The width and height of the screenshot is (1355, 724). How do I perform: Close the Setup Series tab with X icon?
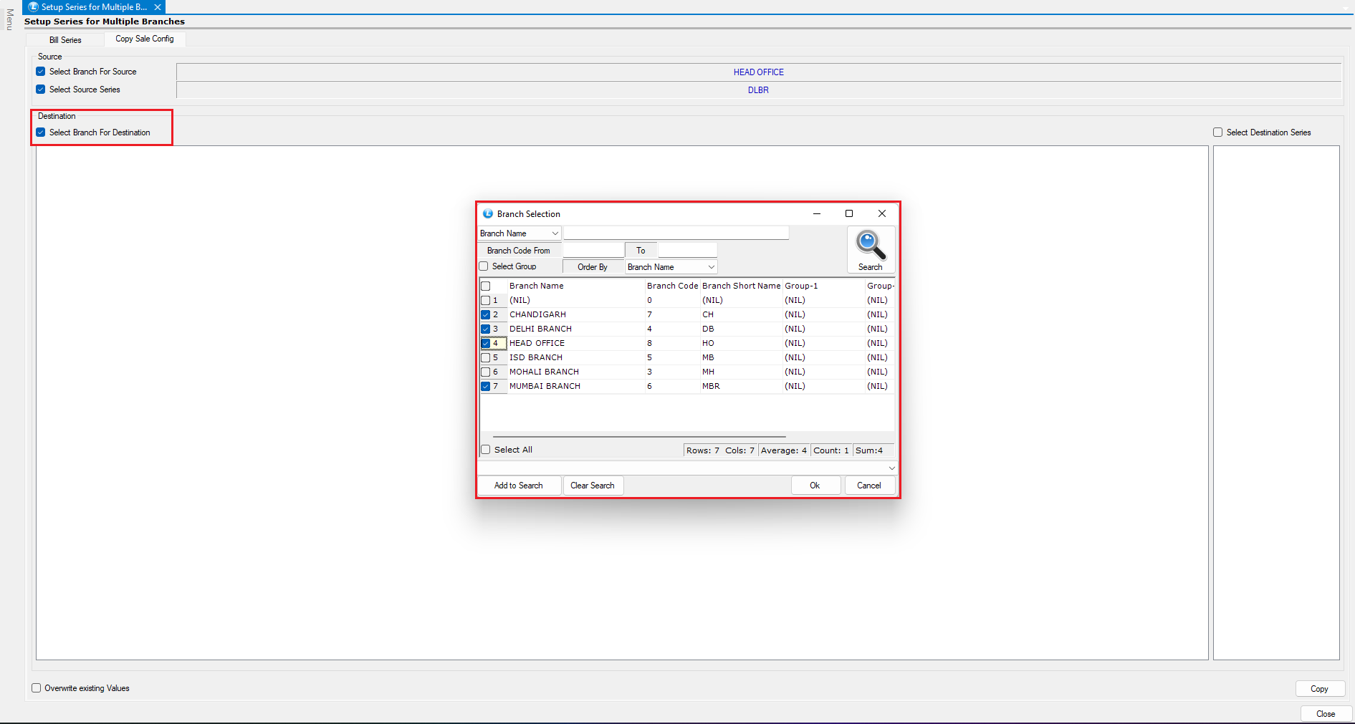tap(158, 7)
